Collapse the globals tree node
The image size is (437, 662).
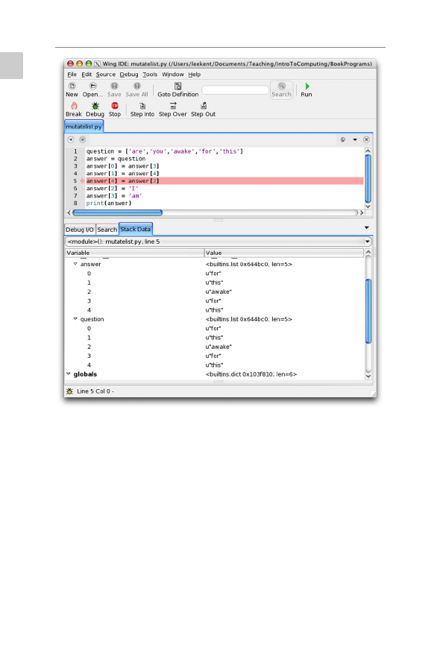point(69,374)
